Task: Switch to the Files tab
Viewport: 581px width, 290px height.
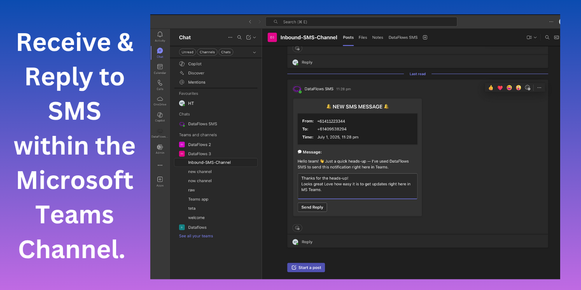Action: pyautogui.click(x=363, y=37)
